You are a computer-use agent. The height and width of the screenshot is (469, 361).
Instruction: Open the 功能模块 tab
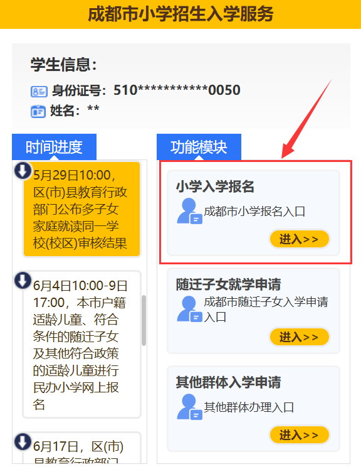pyautogui.click(x=199, y=147)
